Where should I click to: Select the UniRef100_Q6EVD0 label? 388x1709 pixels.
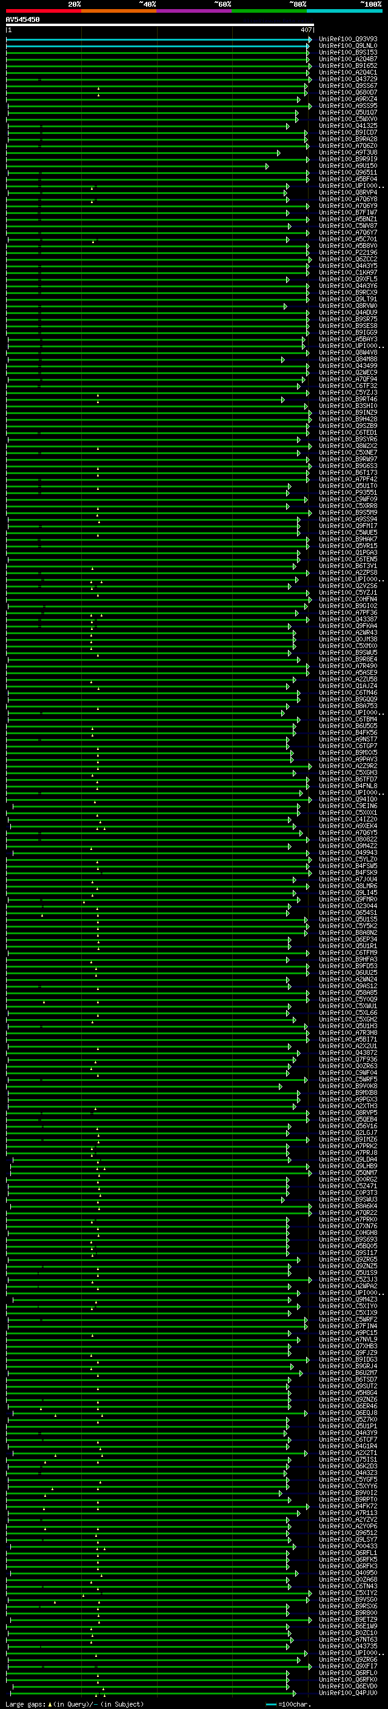pos(348,1686)
